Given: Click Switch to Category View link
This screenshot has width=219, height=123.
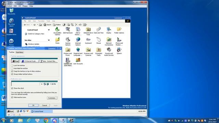Looking at the screenshot, I should (36, 34).
